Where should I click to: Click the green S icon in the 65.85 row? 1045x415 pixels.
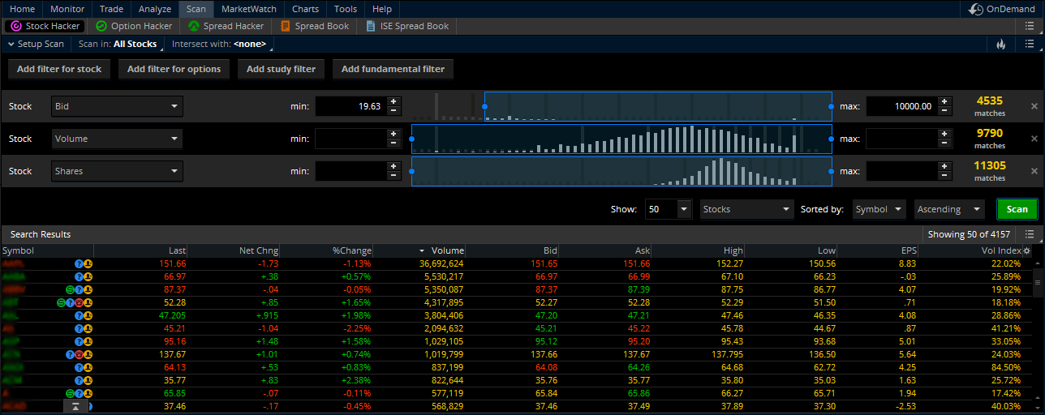(70, 393)
